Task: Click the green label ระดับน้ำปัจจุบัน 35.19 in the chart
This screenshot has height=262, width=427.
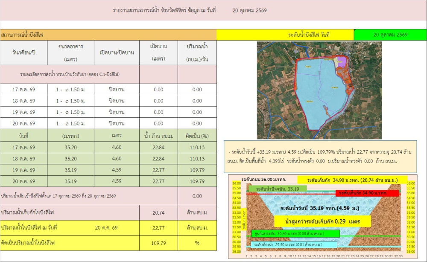Action: (278, 189)
